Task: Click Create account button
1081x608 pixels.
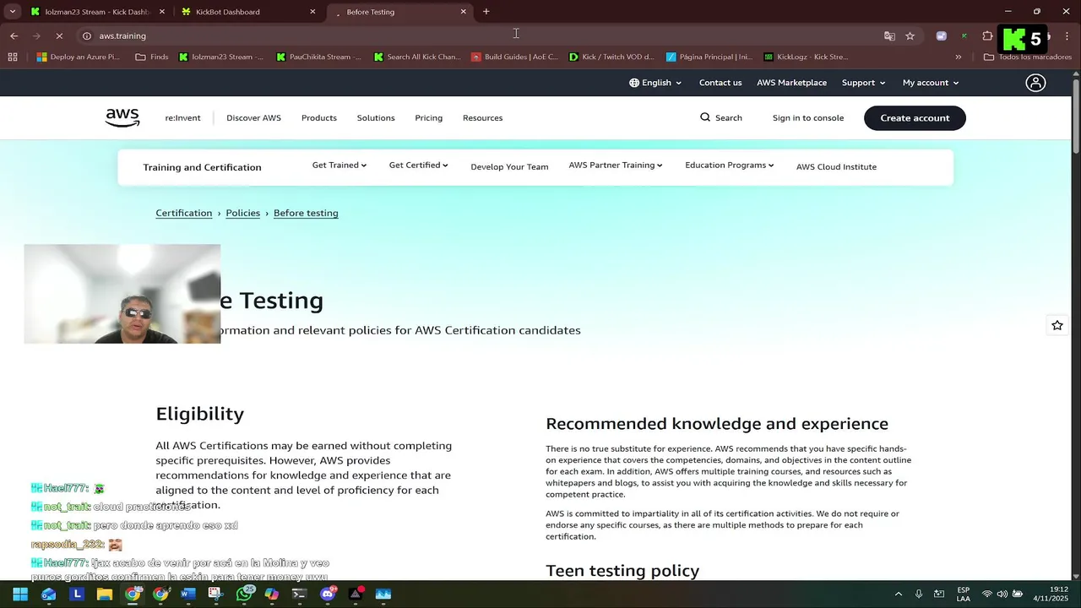Action: click(x=915, y=118)
